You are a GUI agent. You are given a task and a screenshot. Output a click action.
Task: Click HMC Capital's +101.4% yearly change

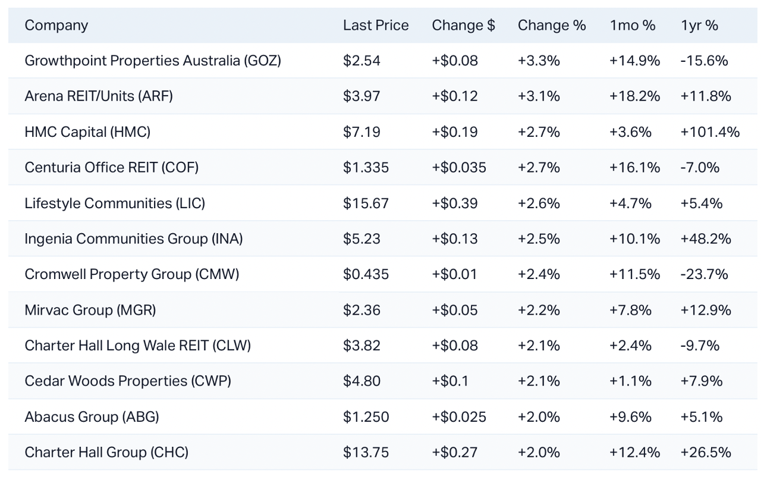[x=710, y=132]
